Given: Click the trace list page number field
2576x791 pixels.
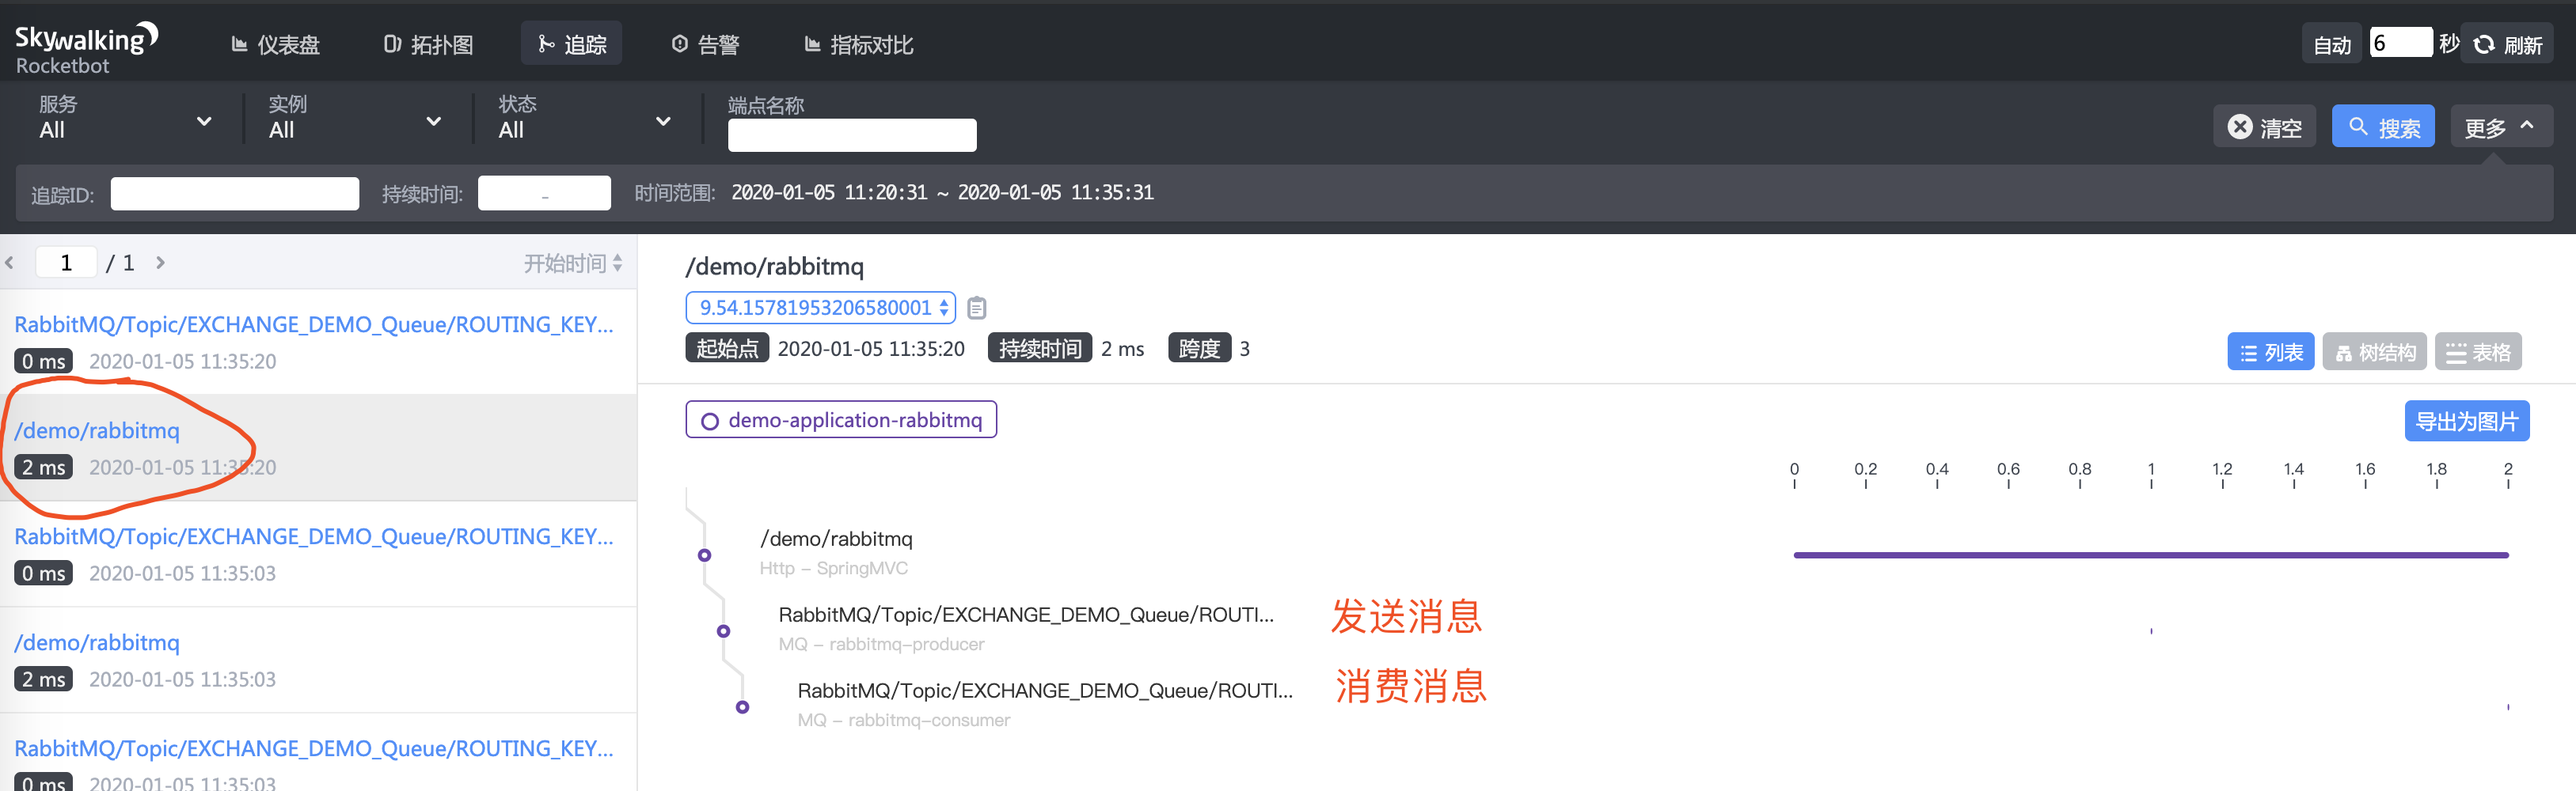Looking at the screenshot, I should pyautogui.click(x=66, y=263).
